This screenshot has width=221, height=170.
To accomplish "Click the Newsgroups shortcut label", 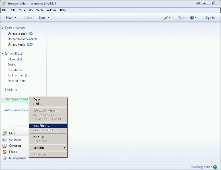I will coord(17,158).
